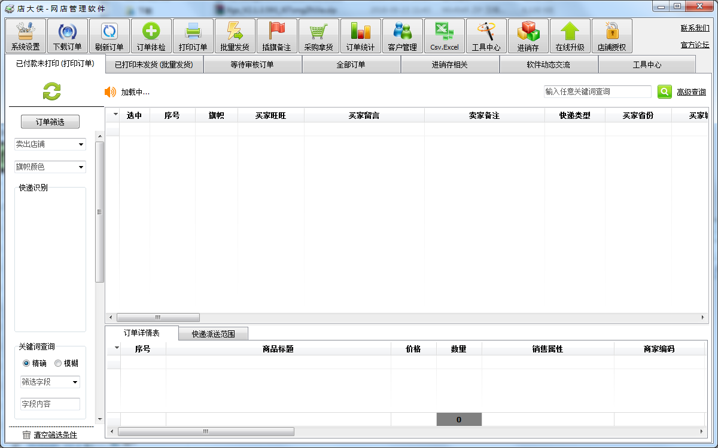
Task: Select the 刷新订单 refresh orders tool
Action: tap(109, 36)
